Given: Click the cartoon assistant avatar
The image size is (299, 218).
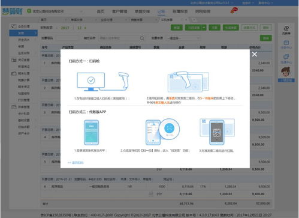Looking at the screenshot, I should (x=286, y=72).
